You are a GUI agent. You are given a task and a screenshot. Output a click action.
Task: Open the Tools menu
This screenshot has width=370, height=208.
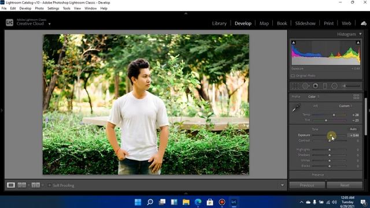[66, 8]
